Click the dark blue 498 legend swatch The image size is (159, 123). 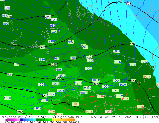21,120
